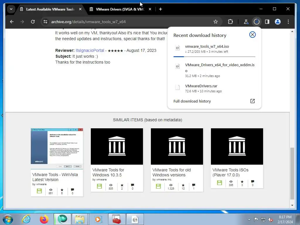The image size is (300, 225).
Task: Toggle the side panel icon
Action: [267, 22]
